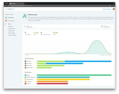Click the Top Active Users heading
Viewport: 119px width, 94px height.
click(29, 58)
